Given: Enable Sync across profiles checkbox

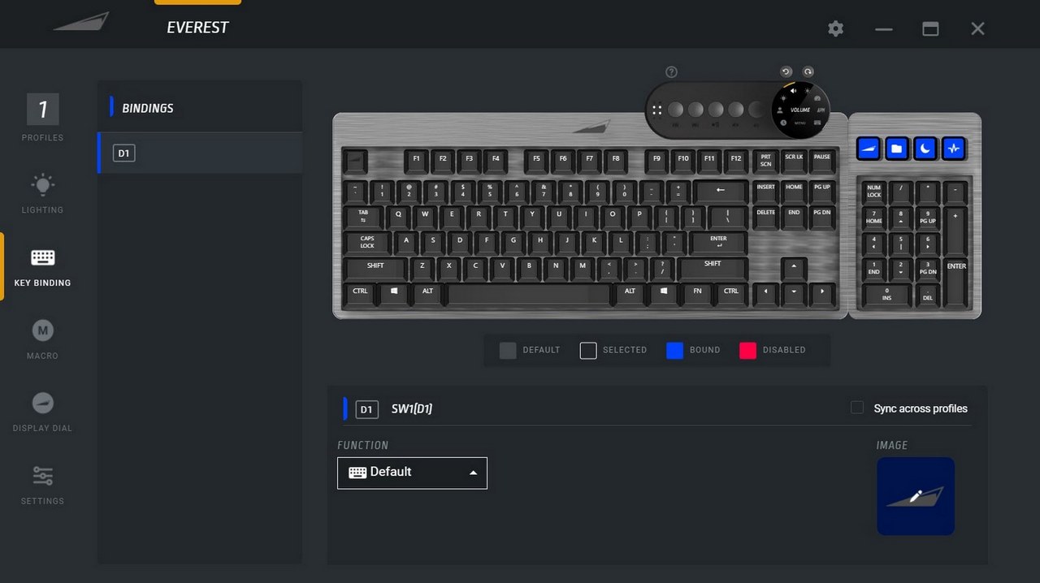Looking at the screenshot, I should 857,408.
